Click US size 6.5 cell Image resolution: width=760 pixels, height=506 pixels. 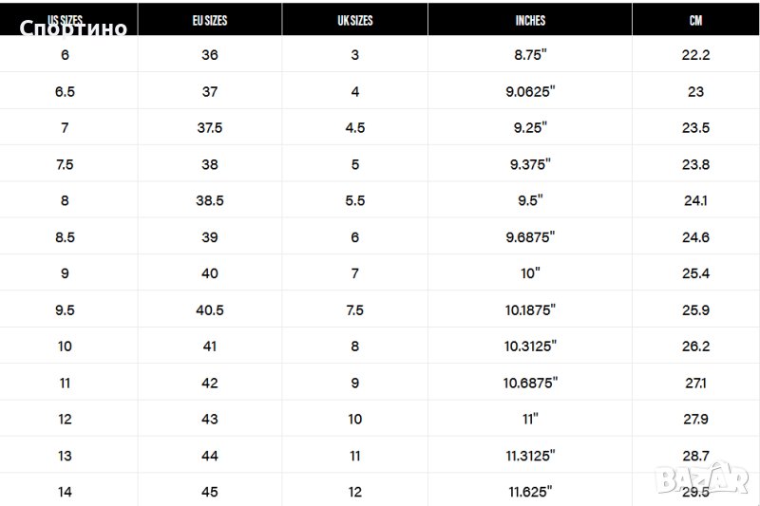pyautogui.click(x=65, y=92)
